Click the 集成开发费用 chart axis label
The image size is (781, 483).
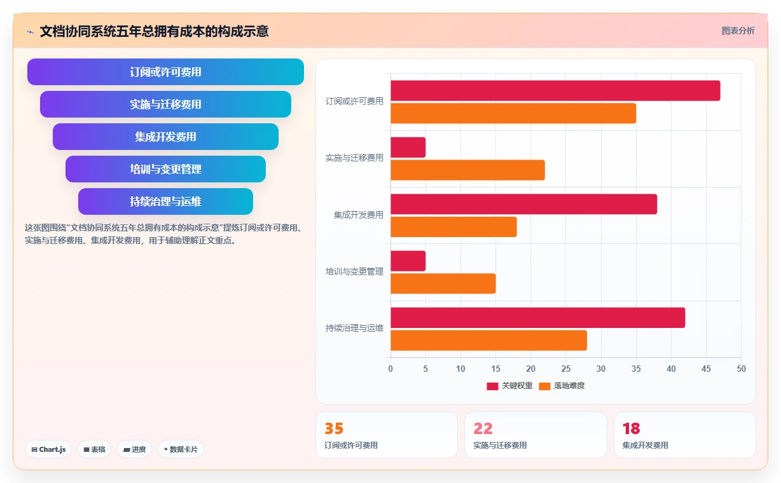pyautogui.click(x=359, y=215)
